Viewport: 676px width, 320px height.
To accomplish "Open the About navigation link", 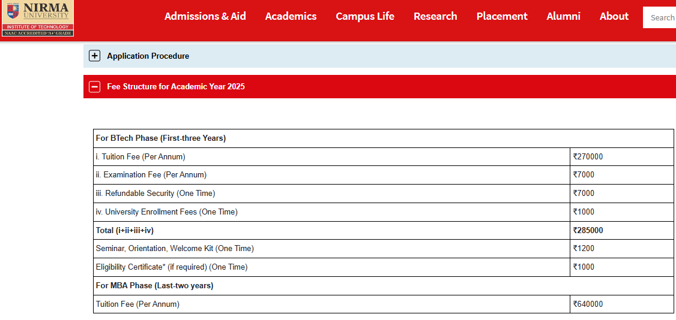I will 614,16.
